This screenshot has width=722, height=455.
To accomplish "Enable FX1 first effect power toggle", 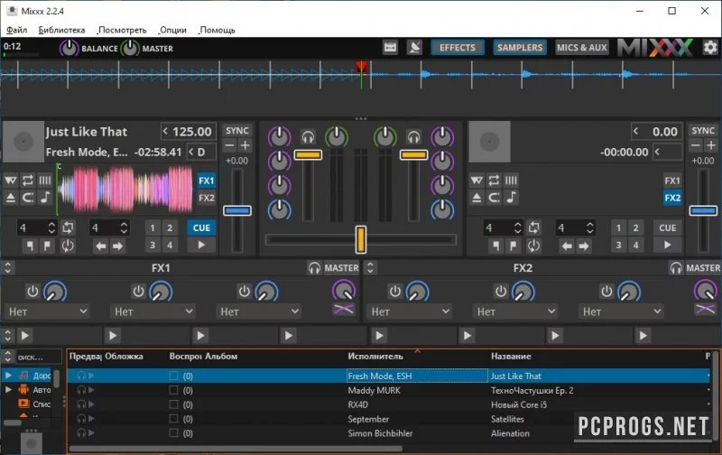I will pos(32,292).
